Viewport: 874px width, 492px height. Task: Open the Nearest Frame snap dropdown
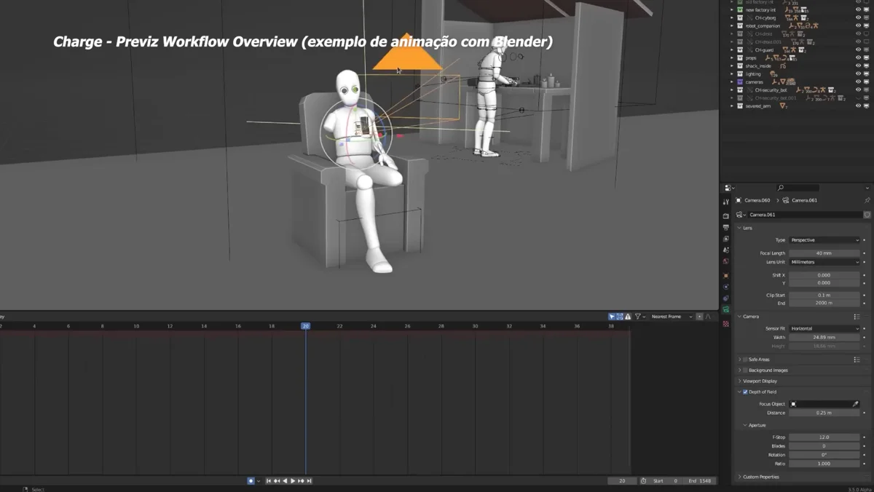pyautogui.click(x=671, y=317)
